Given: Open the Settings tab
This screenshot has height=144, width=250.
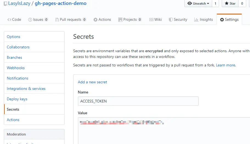Looking at the screenshot, I should [229, 20].
